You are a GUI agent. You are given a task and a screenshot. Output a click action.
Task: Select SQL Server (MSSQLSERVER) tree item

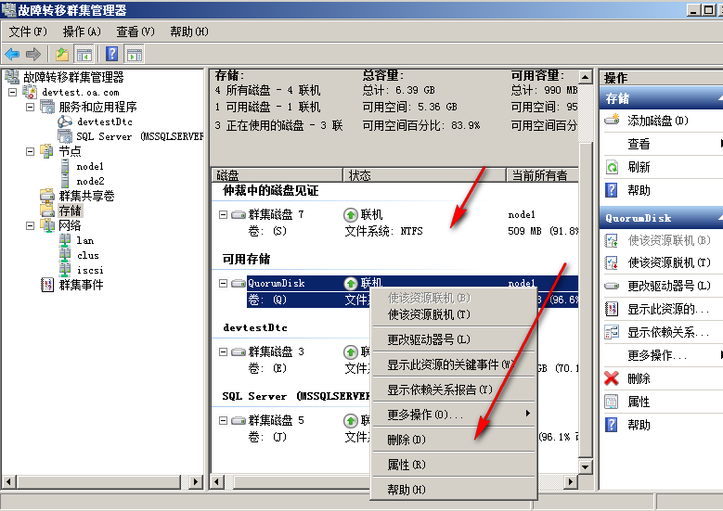click(x=140, y=137)
